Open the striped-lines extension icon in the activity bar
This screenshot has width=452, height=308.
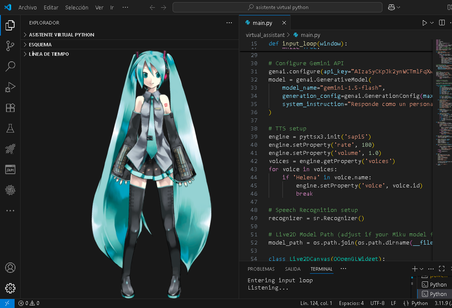click(10, 149)
